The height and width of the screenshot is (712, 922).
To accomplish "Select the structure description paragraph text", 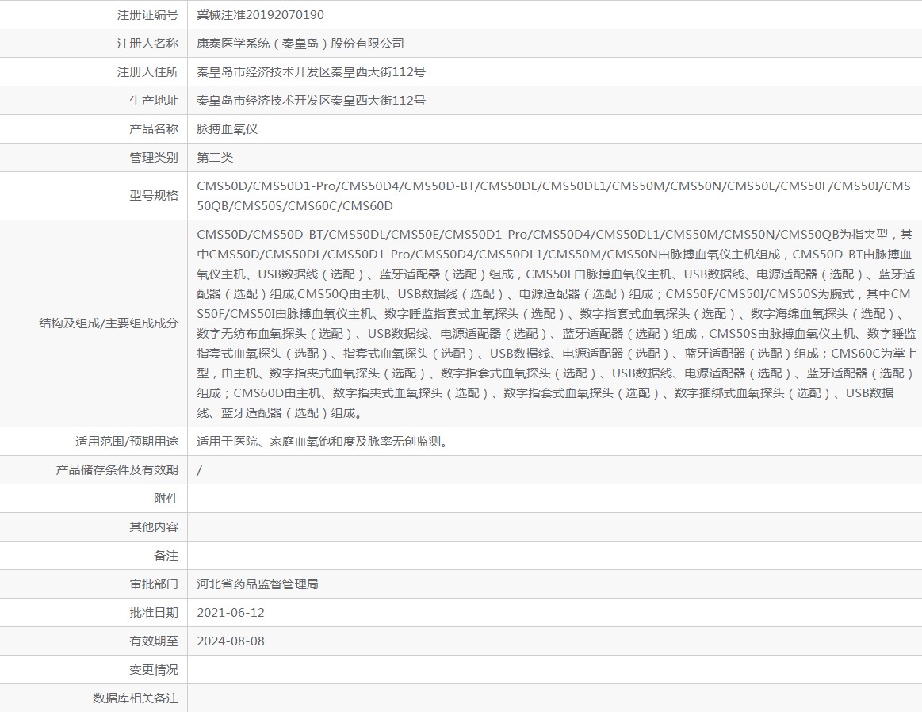I will pos(557,323).
